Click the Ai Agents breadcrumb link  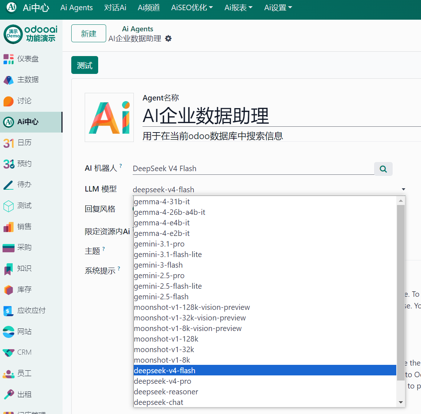click(x=137, y=29)
